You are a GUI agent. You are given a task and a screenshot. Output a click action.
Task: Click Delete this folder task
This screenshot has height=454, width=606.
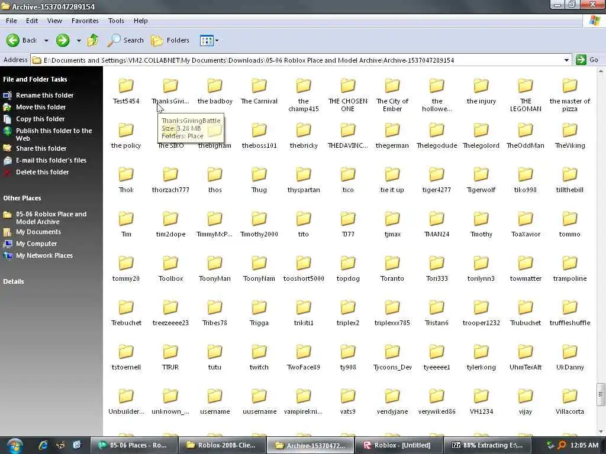[42, 172]
